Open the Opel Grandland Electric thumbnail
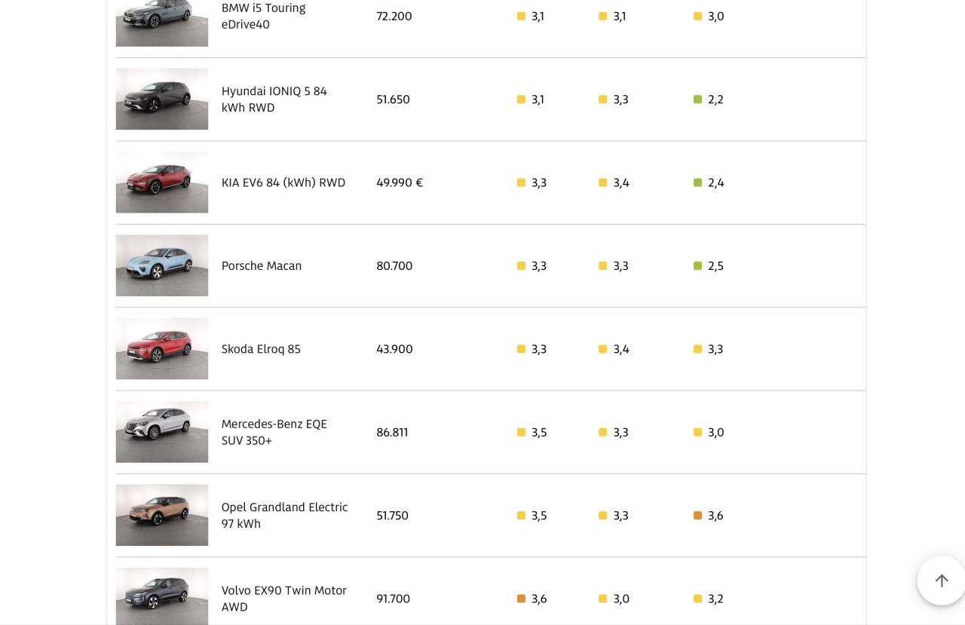 [162, 515]
